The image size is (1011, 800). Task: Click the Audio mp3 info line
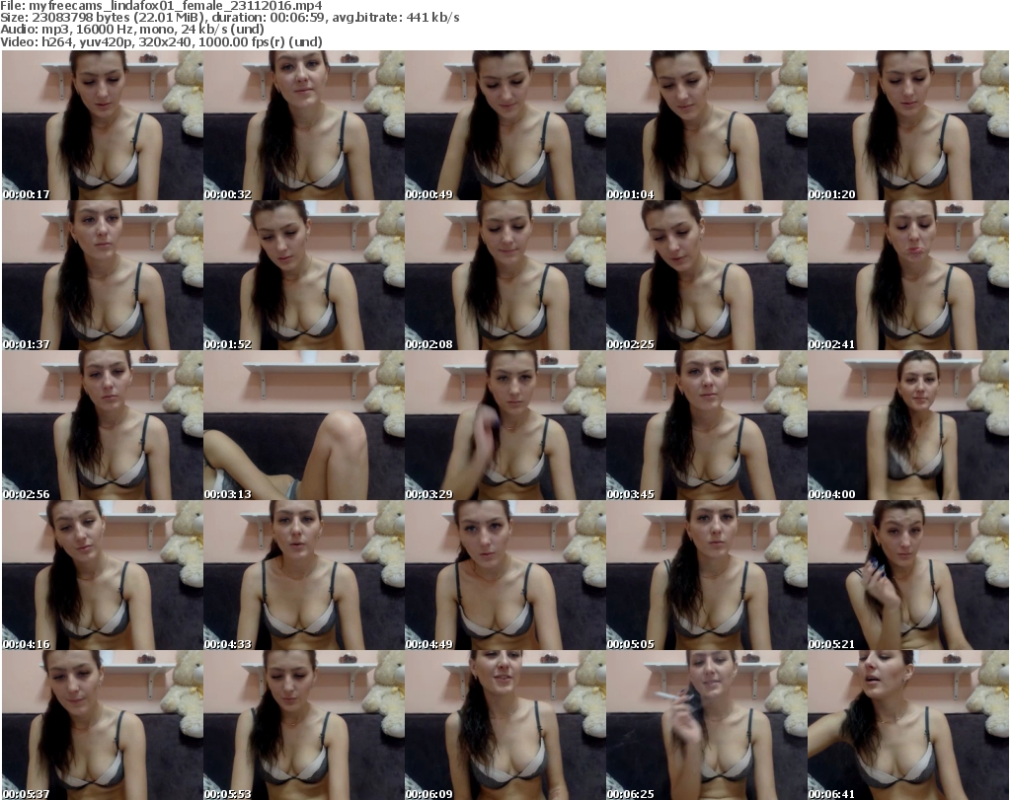tap(132, 30)
